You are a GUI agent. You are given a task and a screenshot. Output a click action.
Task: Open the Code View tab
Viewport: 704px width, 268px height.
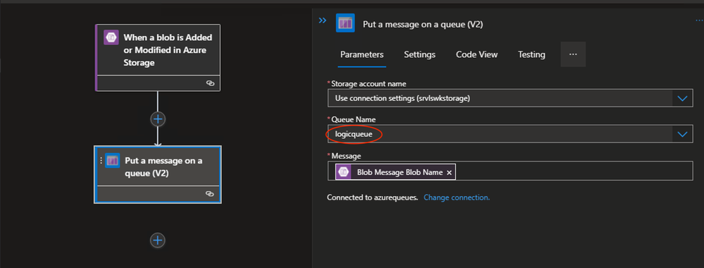click(x=477, y=54)
